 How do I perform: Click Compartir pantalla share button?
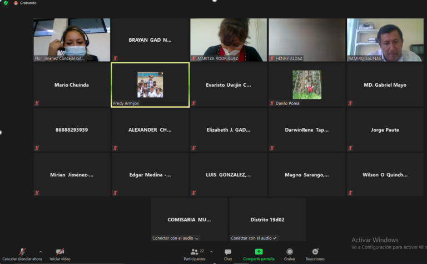[x=259, y=254]
